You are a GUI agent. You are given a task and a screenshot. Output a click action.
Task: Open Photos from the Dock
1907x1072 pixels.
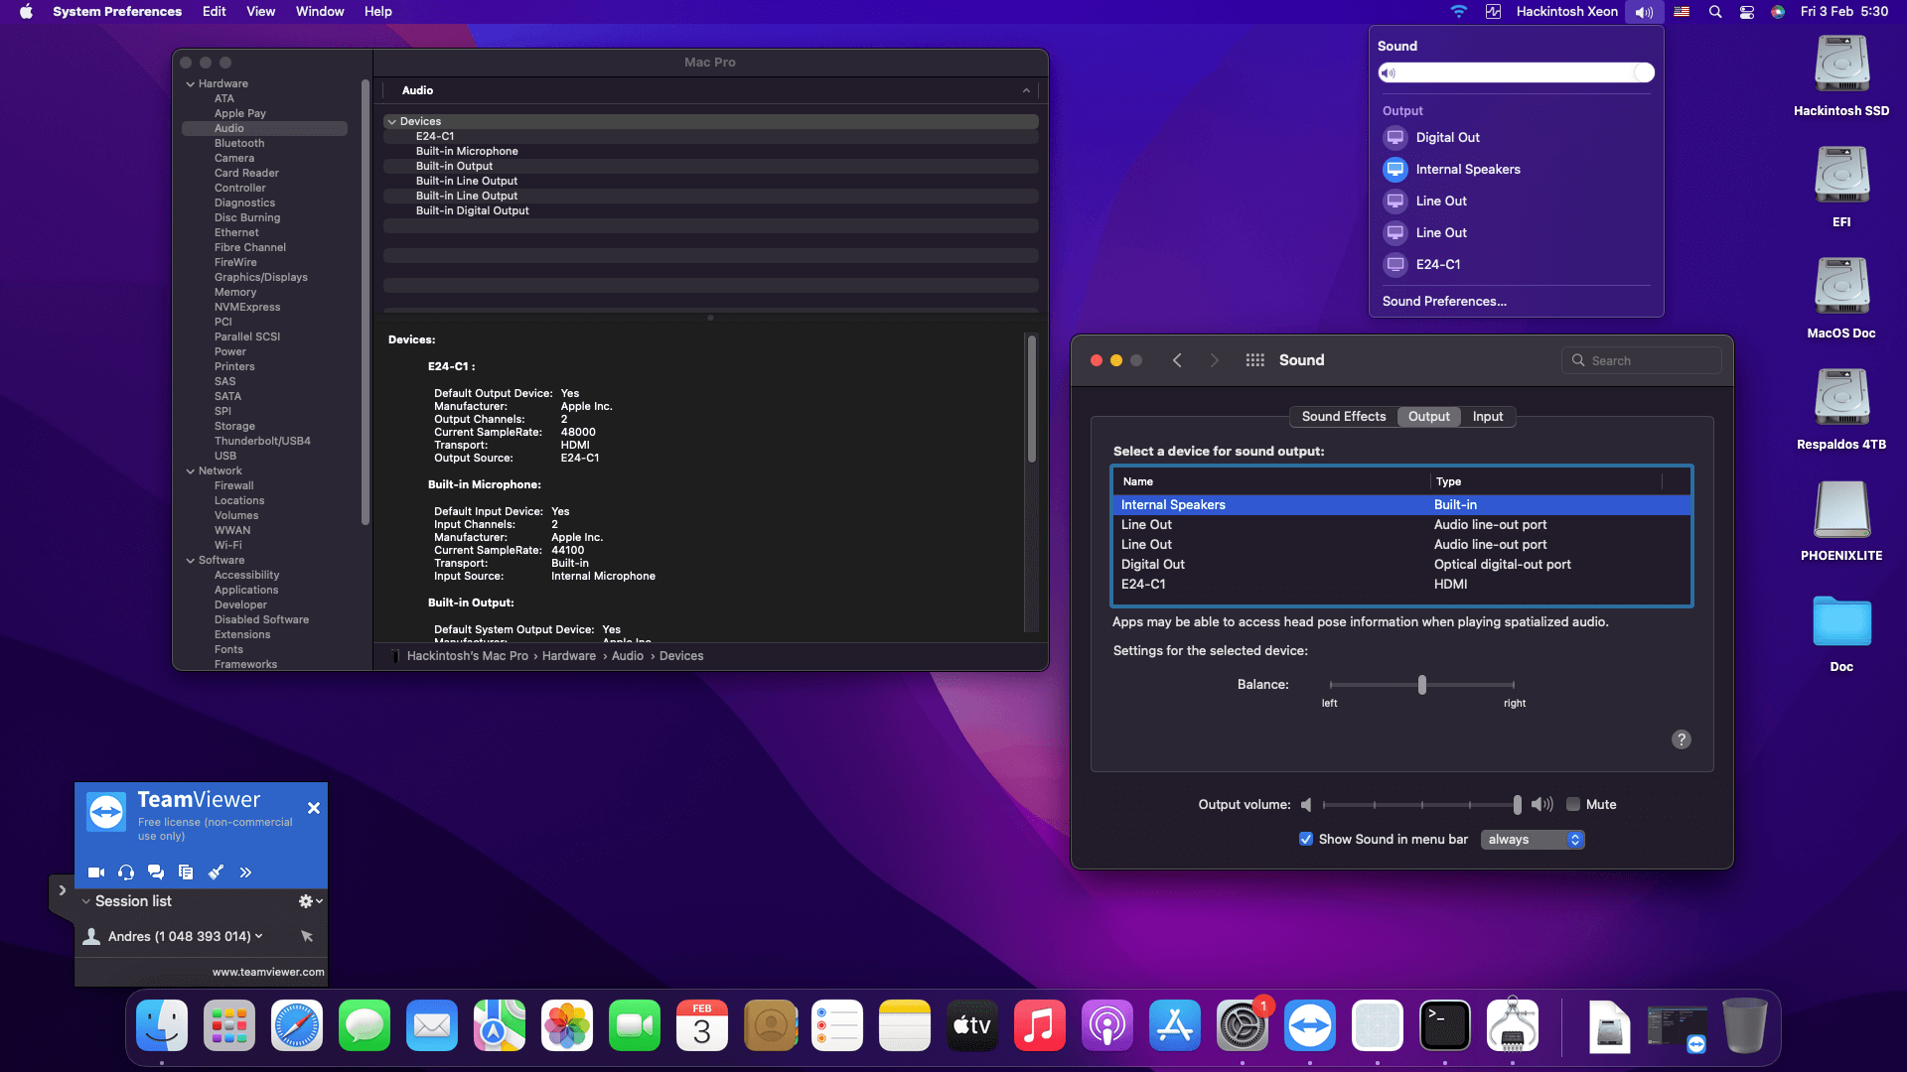click(567, 1026)
